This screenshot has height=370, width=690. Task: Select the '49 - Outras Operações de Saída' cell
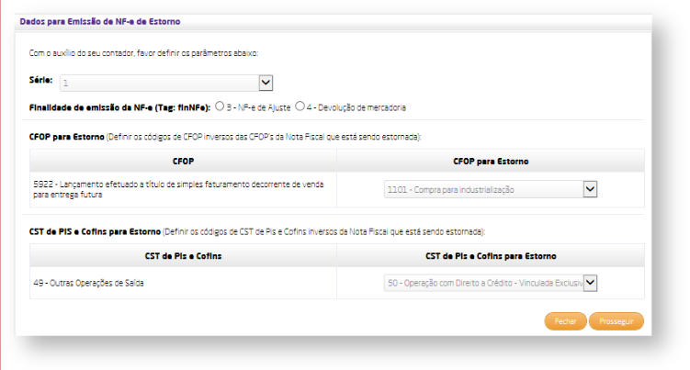[x=88, y=284]
